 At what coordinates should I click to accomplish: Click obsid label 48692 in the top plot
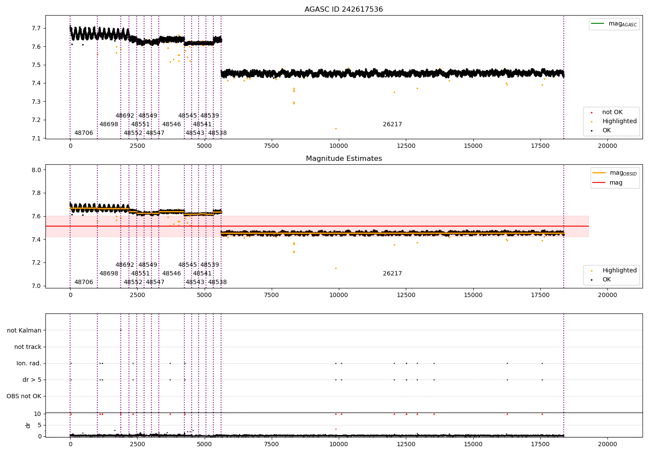click(x=125, y=116)
